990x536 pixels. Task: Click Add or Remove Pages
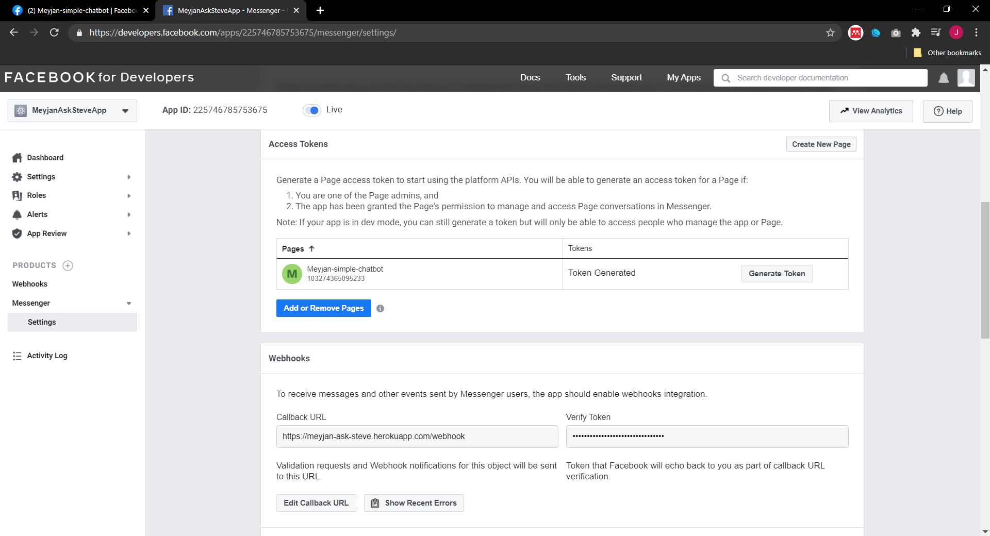[324, 308]
